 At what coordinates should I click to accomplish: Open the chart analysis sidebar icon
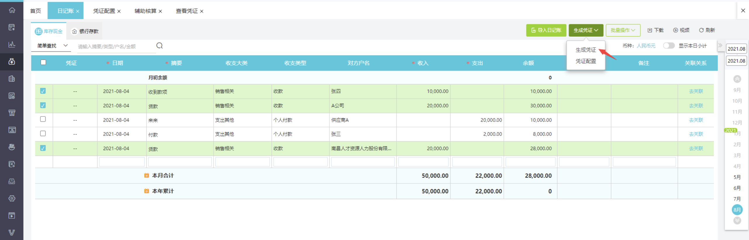coord(12,44)
